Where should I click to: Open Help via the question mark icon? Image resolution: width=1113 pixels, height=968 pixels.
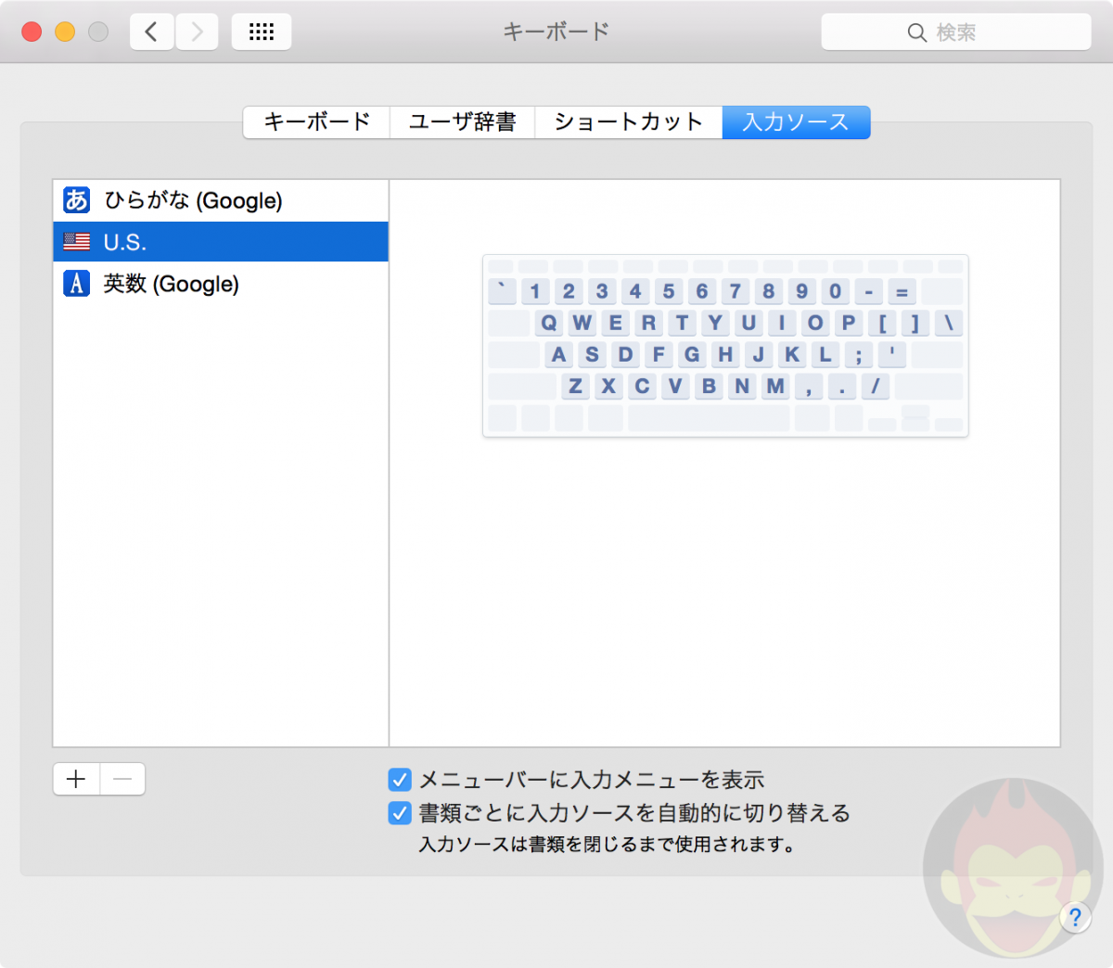click(1075, 918)
